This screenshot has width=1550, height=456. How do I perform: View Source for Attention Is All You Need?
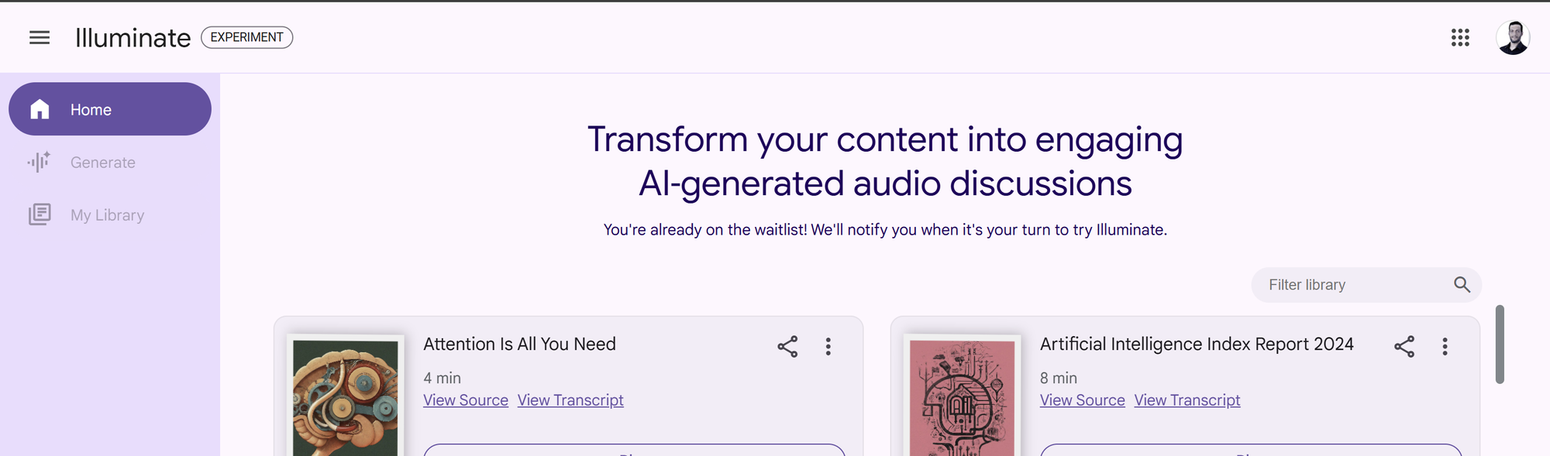click(466, 400)
